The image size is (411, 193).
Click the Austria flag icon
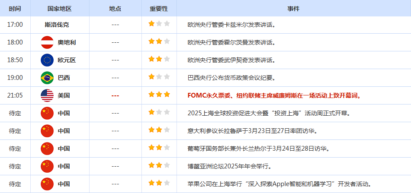click(x=47, y=42)
